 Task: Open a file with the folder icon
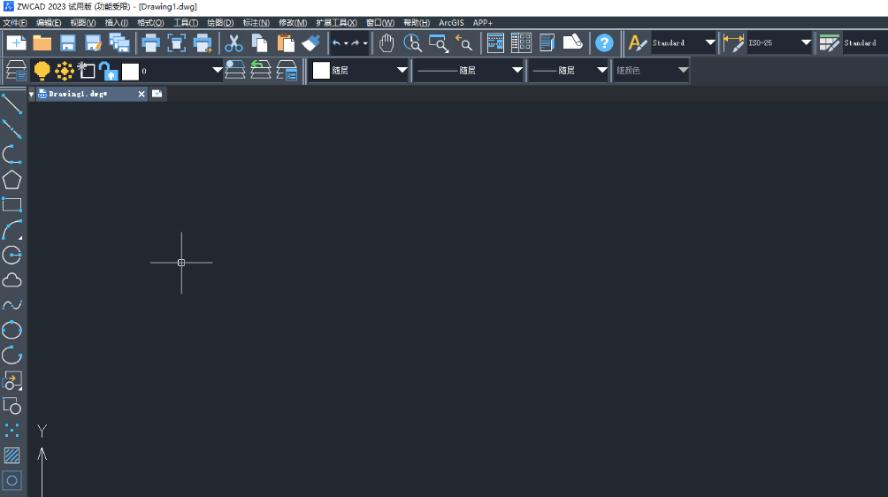point(42,43)
